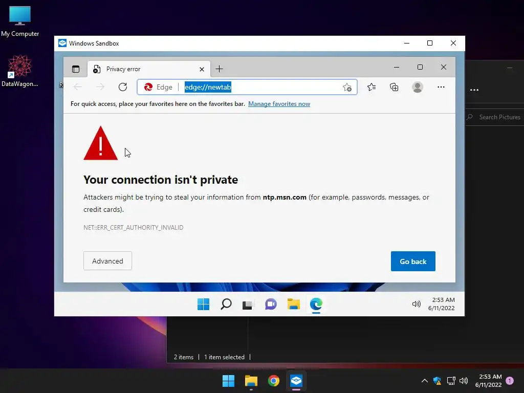Open the tab actions menu icon in Edge
The image size is (524, 393).
pos(76,69)
